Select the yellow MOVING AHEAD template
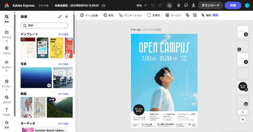 tap(57, 48)
